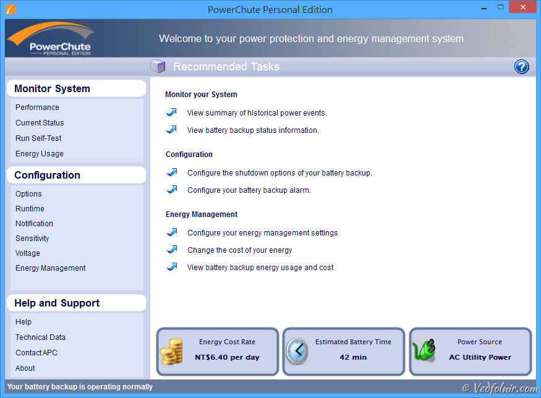Click arrow beside Configure the shutdown options

coord(172,172)
